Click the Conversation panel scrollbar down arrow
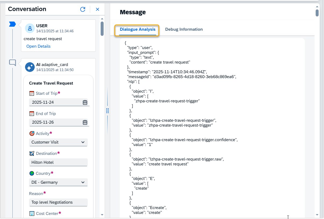 [102, 215]
